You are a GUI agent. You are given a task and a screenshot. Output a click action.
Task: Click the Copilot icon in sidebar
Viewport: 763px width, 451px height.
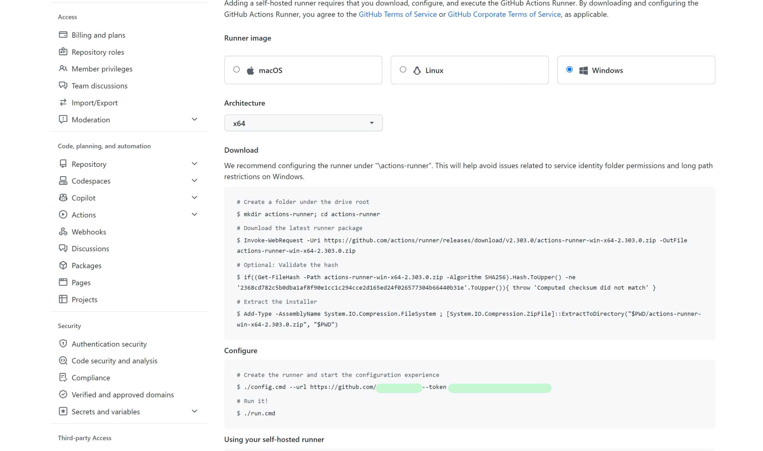pyautogui.click(x=63, y=198)
